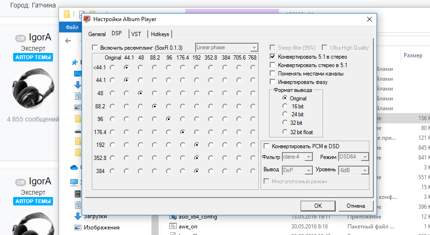Click the 4 855 сообщений text
This screenshot has height=235, width=430.
[33, 119]
